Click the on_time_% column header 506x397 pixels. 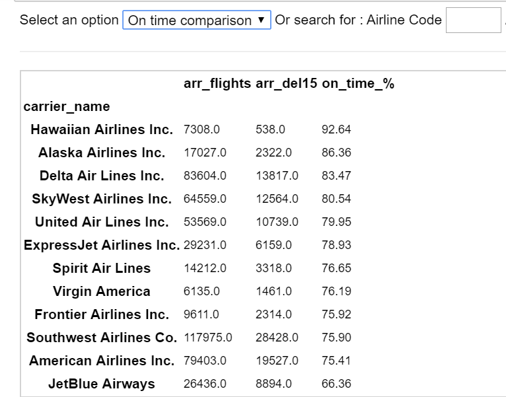point(357,84)
